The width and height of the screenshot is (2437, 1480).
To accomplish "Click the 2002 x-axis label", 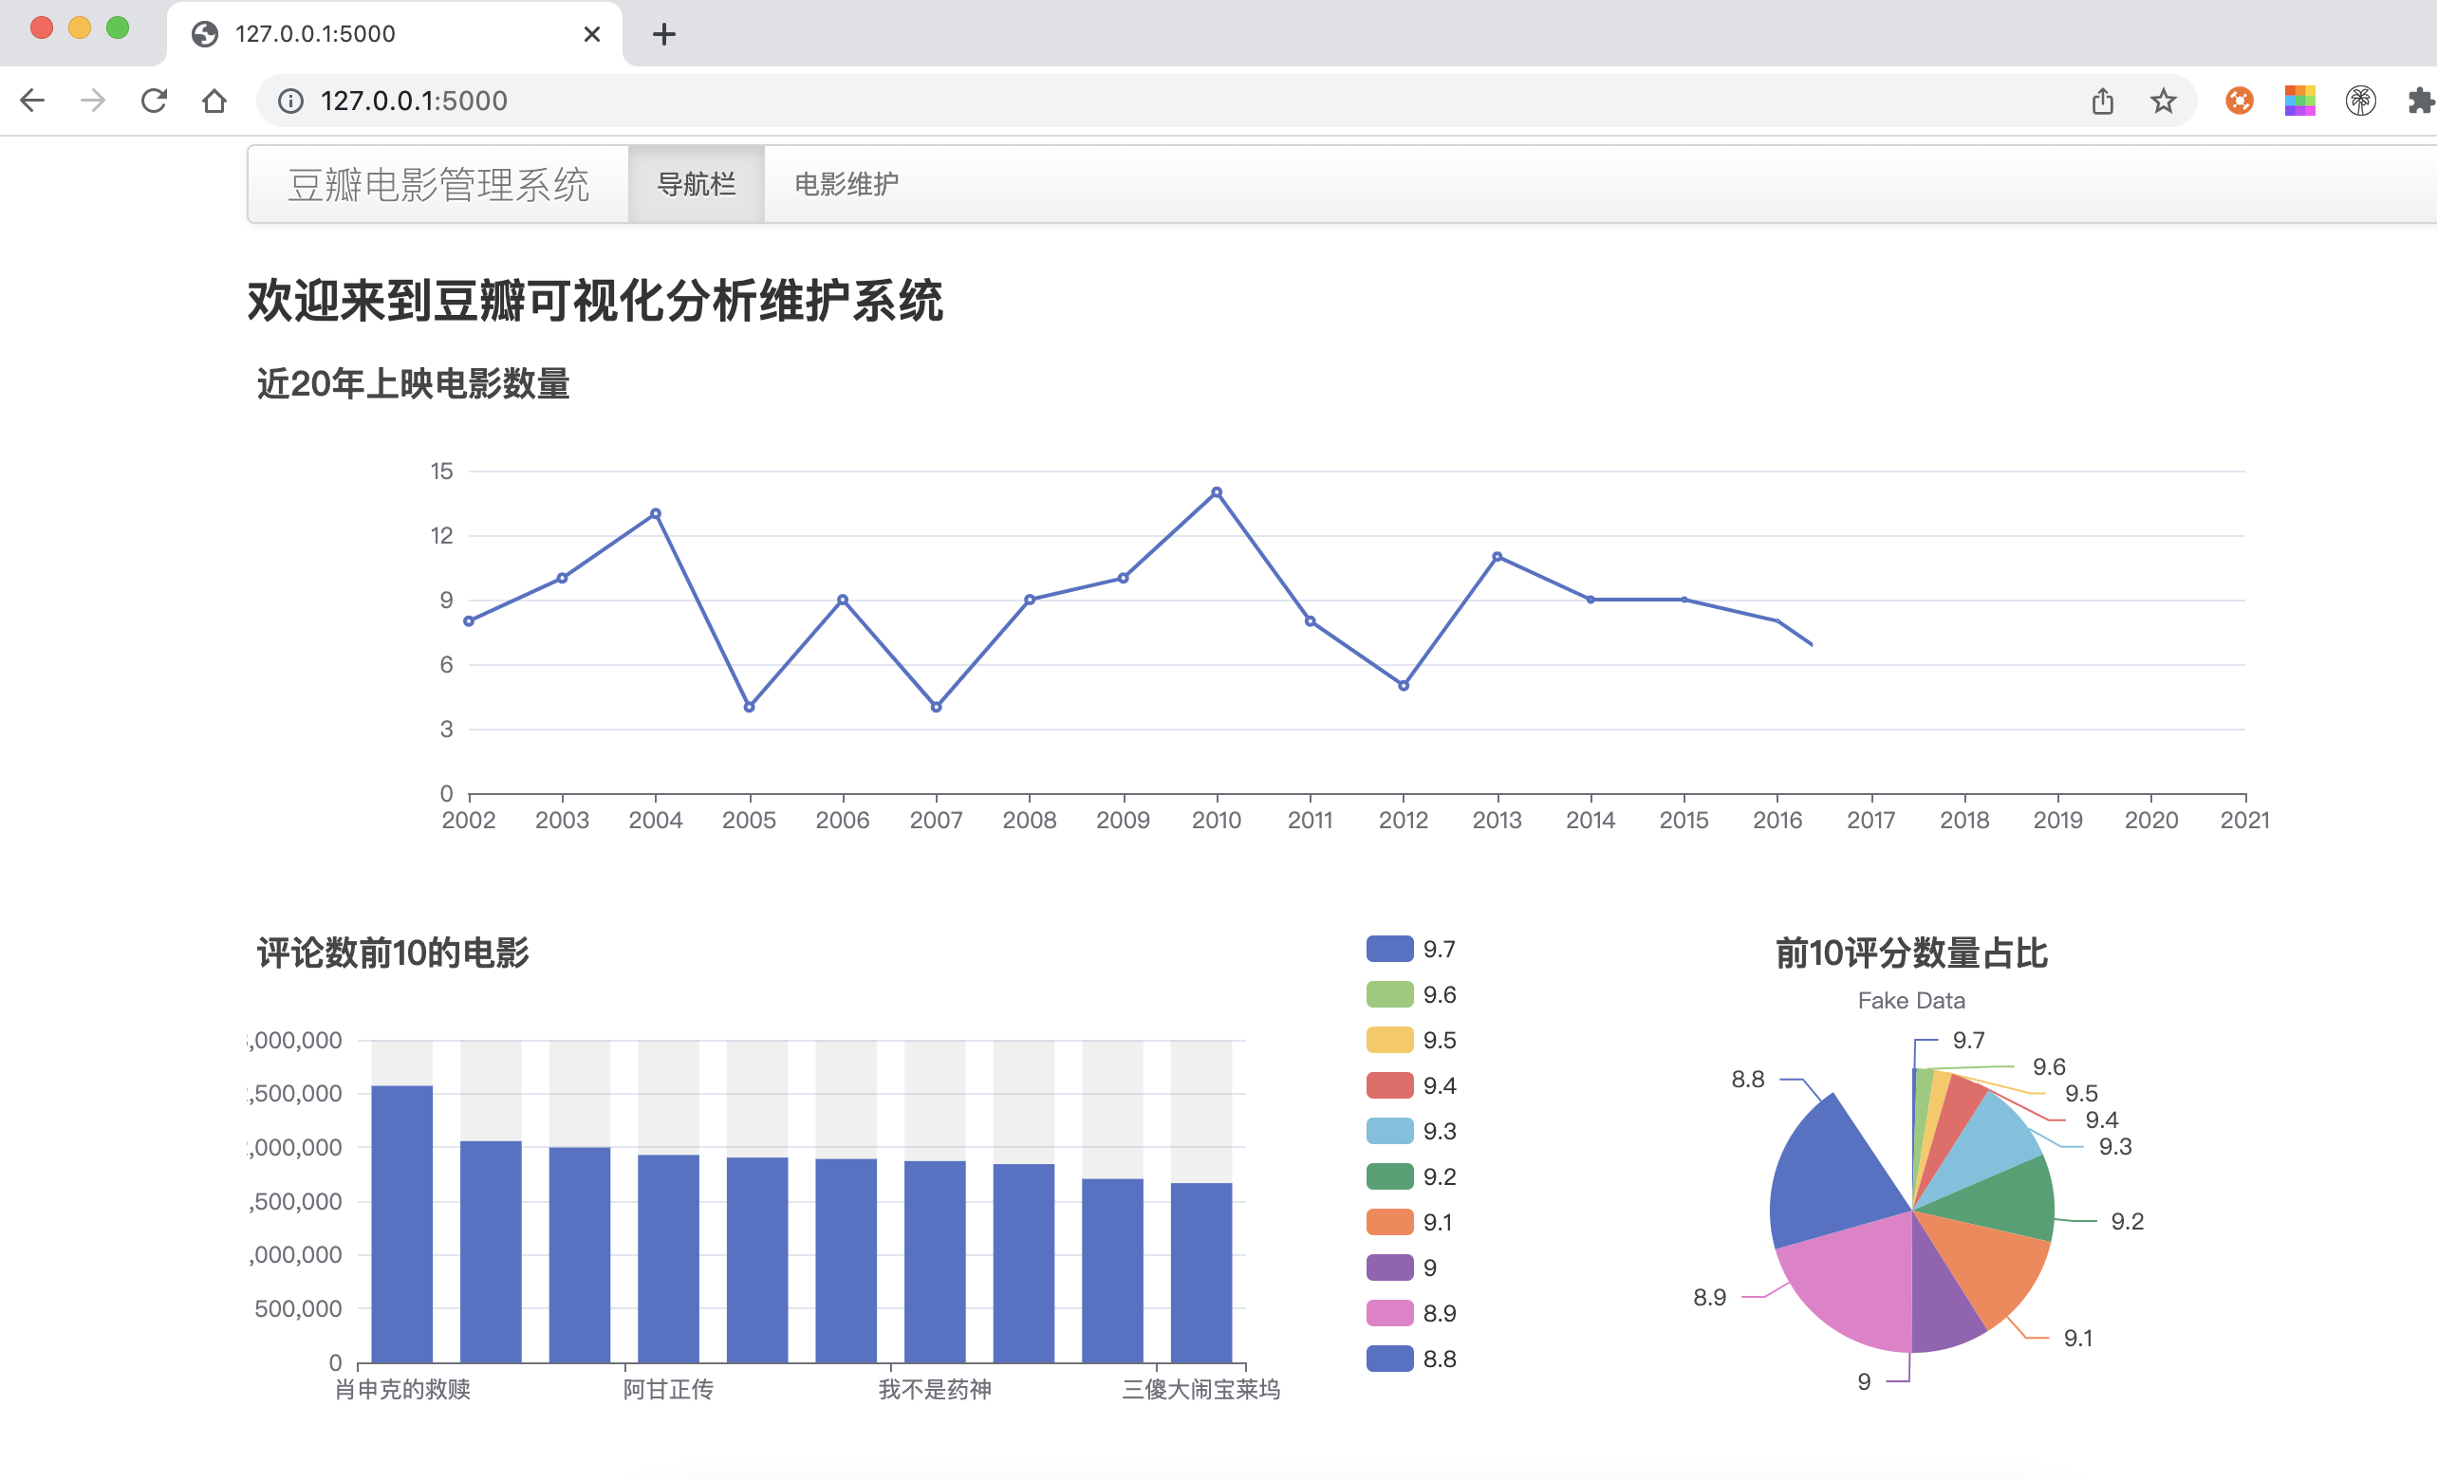I will coord(469,820).
